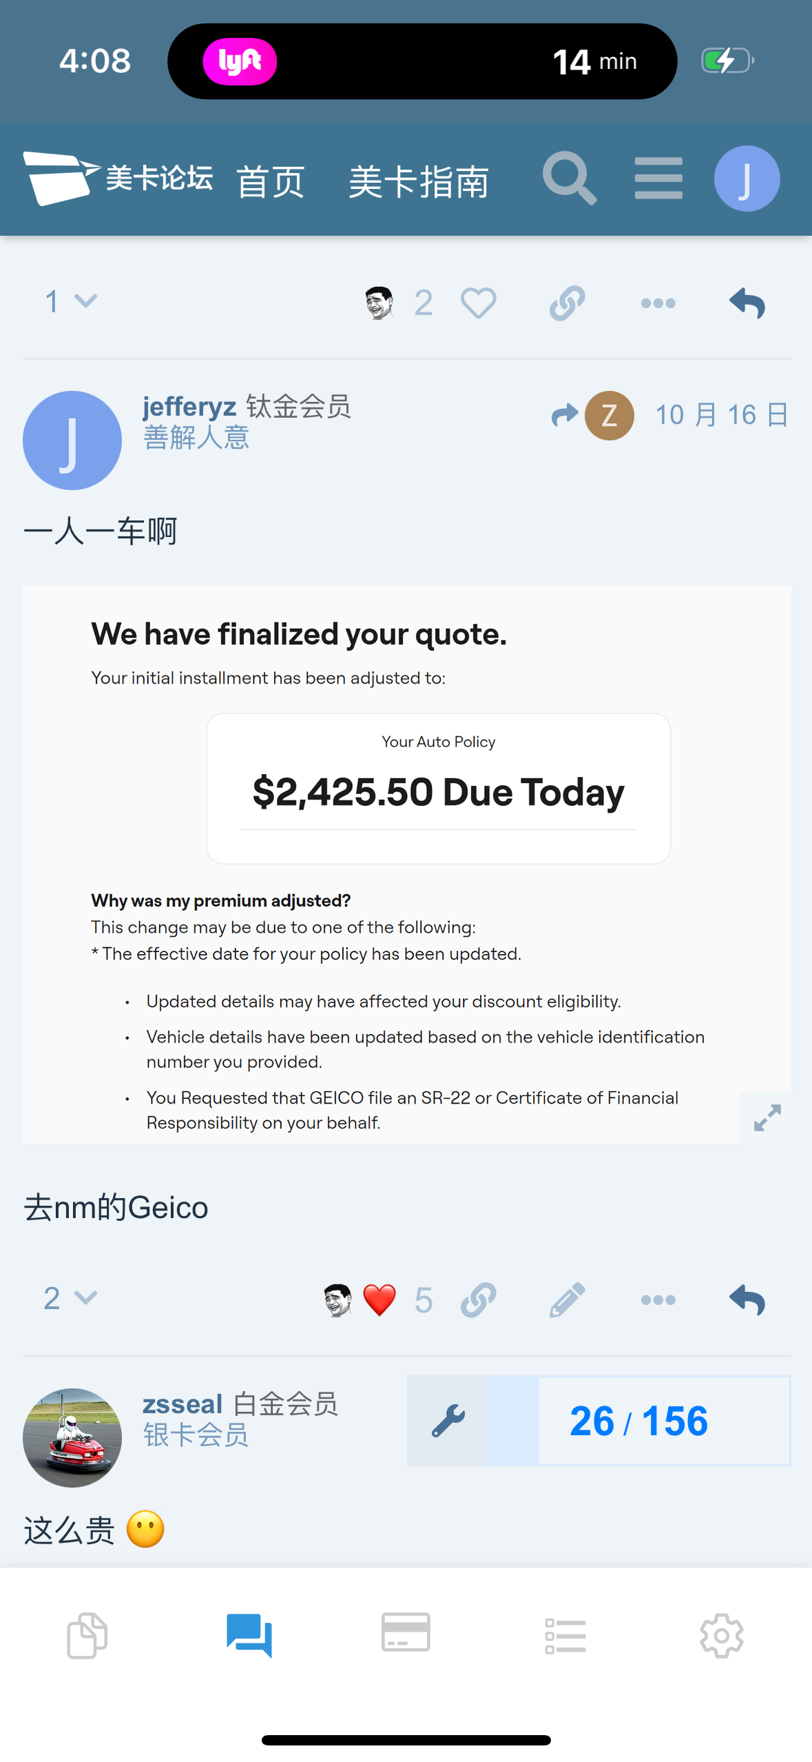Edit jefferyz's post with pencil icon
The image size is (812, 1762).
[x=567, y=1300]
